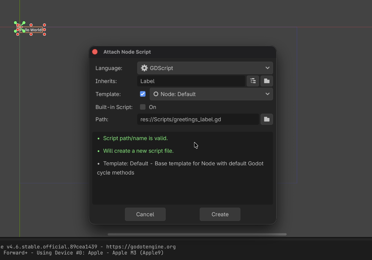Click the Inherits field containing Label
This screenshot has height=260, width=372.
tap(191, 81)
